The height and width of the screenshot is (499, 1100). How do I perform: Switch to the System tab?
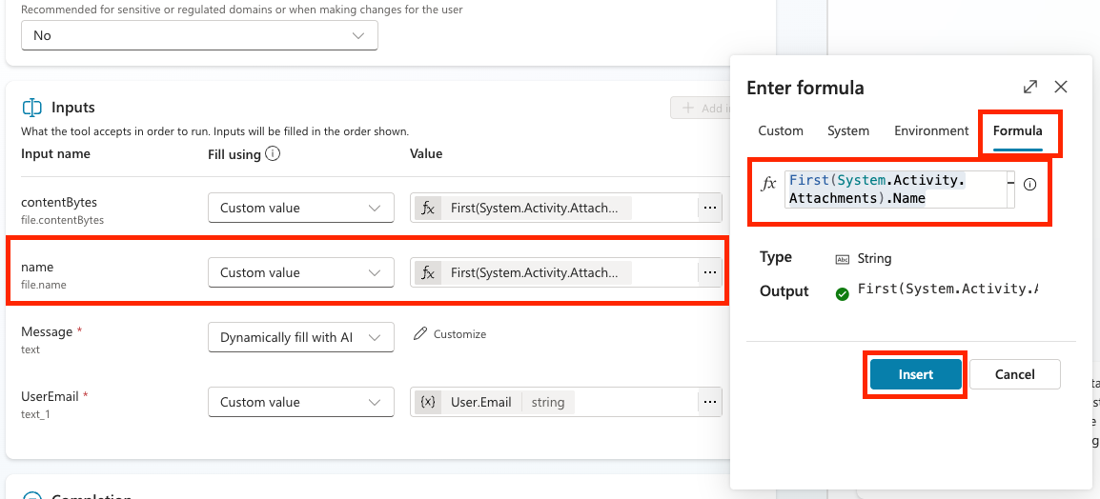[x=847, y=130]
